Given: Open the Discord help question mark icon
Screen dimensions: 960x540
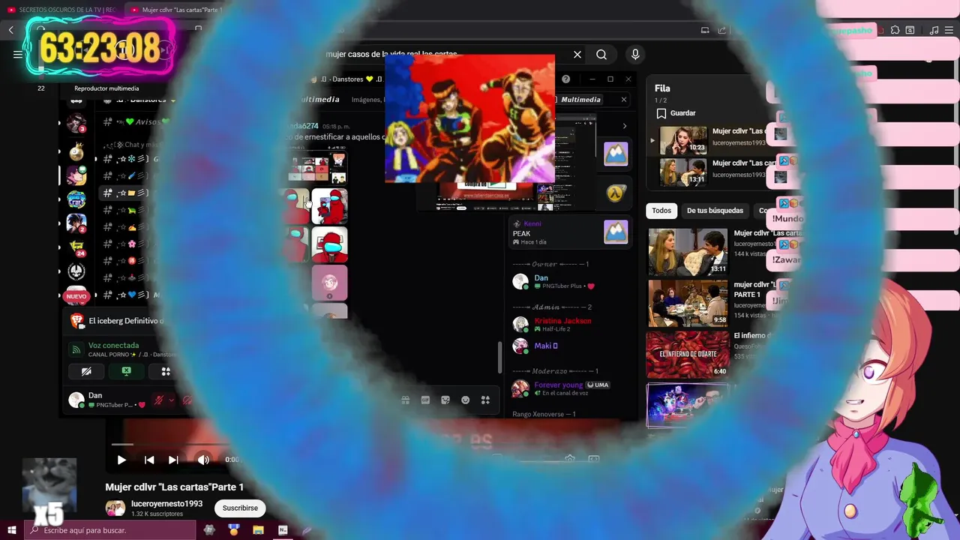Looking at the screenshot, I should point(566,79).
